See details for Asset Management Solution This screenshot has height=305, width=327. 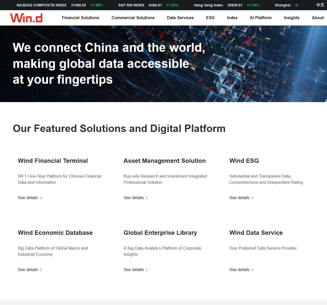[136, 198]
